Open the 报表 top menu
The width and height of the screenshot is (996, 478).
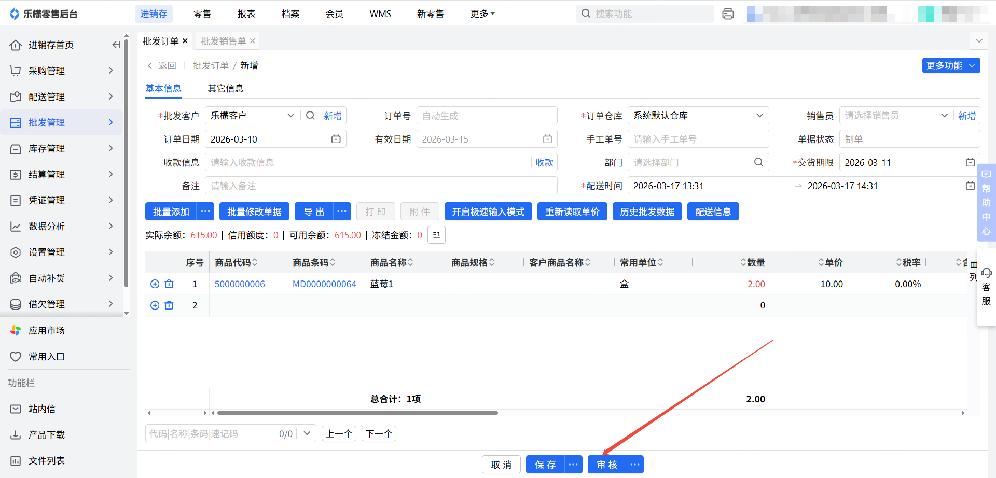point(246,14)
